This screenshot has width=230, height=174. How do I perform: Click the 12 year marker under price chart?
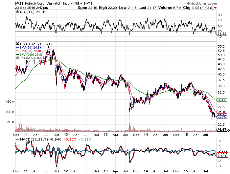(66, 135)
